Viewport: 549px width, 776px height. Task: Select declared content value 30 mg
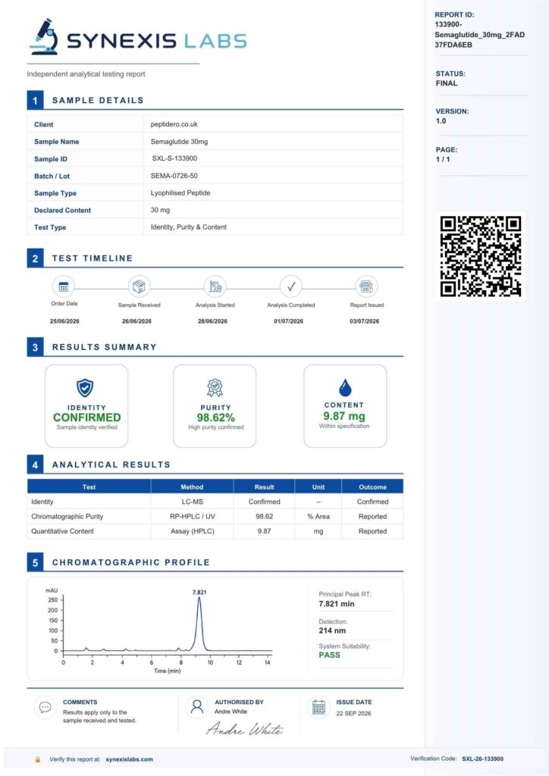[x=161, y=210]
